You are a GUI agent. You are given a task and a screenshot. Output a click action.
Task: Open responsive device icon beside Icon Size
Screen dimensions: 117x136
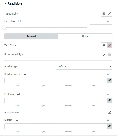pyautogui.click(x=19, y=21)
